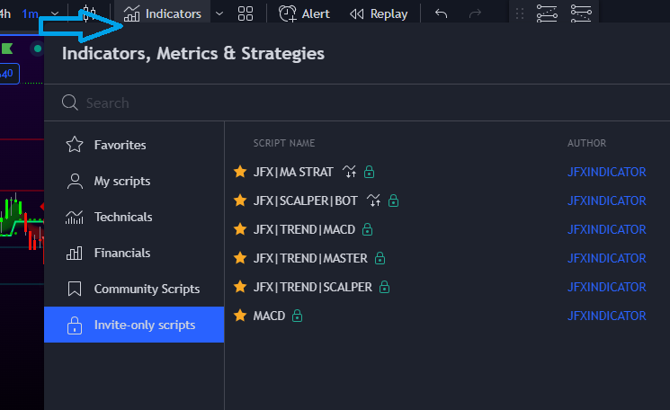Click the Indicators button in toolbar
Image resolution: width=670 pixels, height=410 pixels.
[163, 13]
